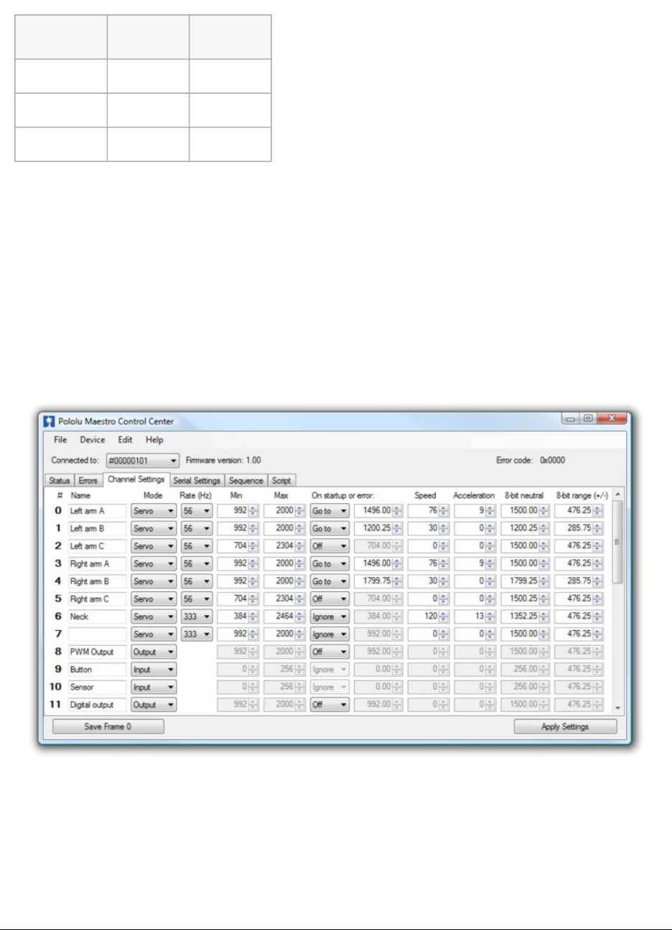Click the Pololu app icon in title bar
The height and width of the screenshot is (930, 672).
point(49,421)
